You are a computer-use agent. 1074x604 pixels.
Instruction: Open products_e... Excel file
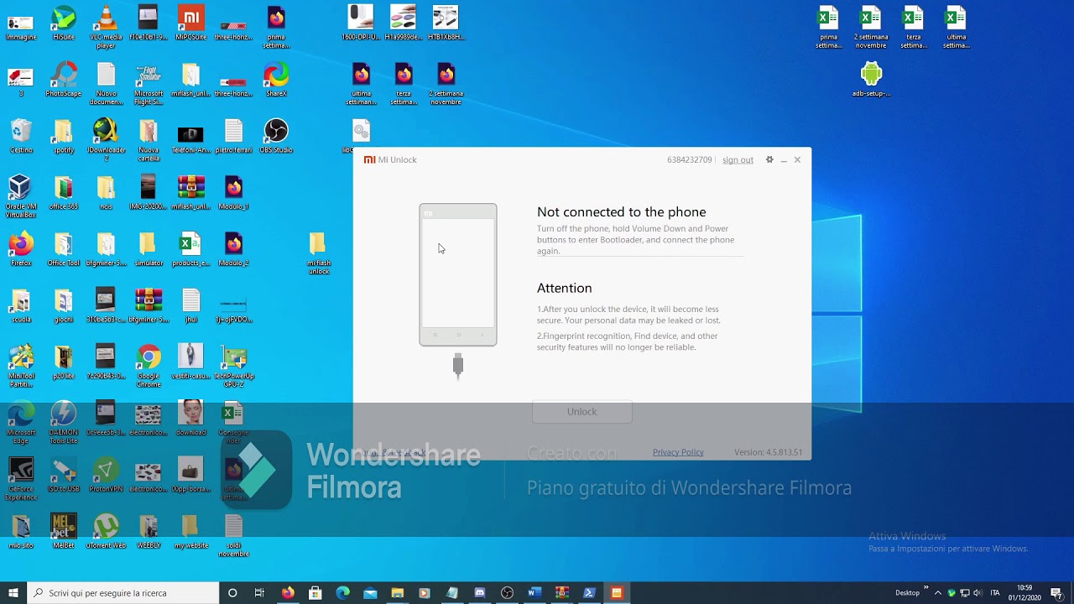coord(191,249)
